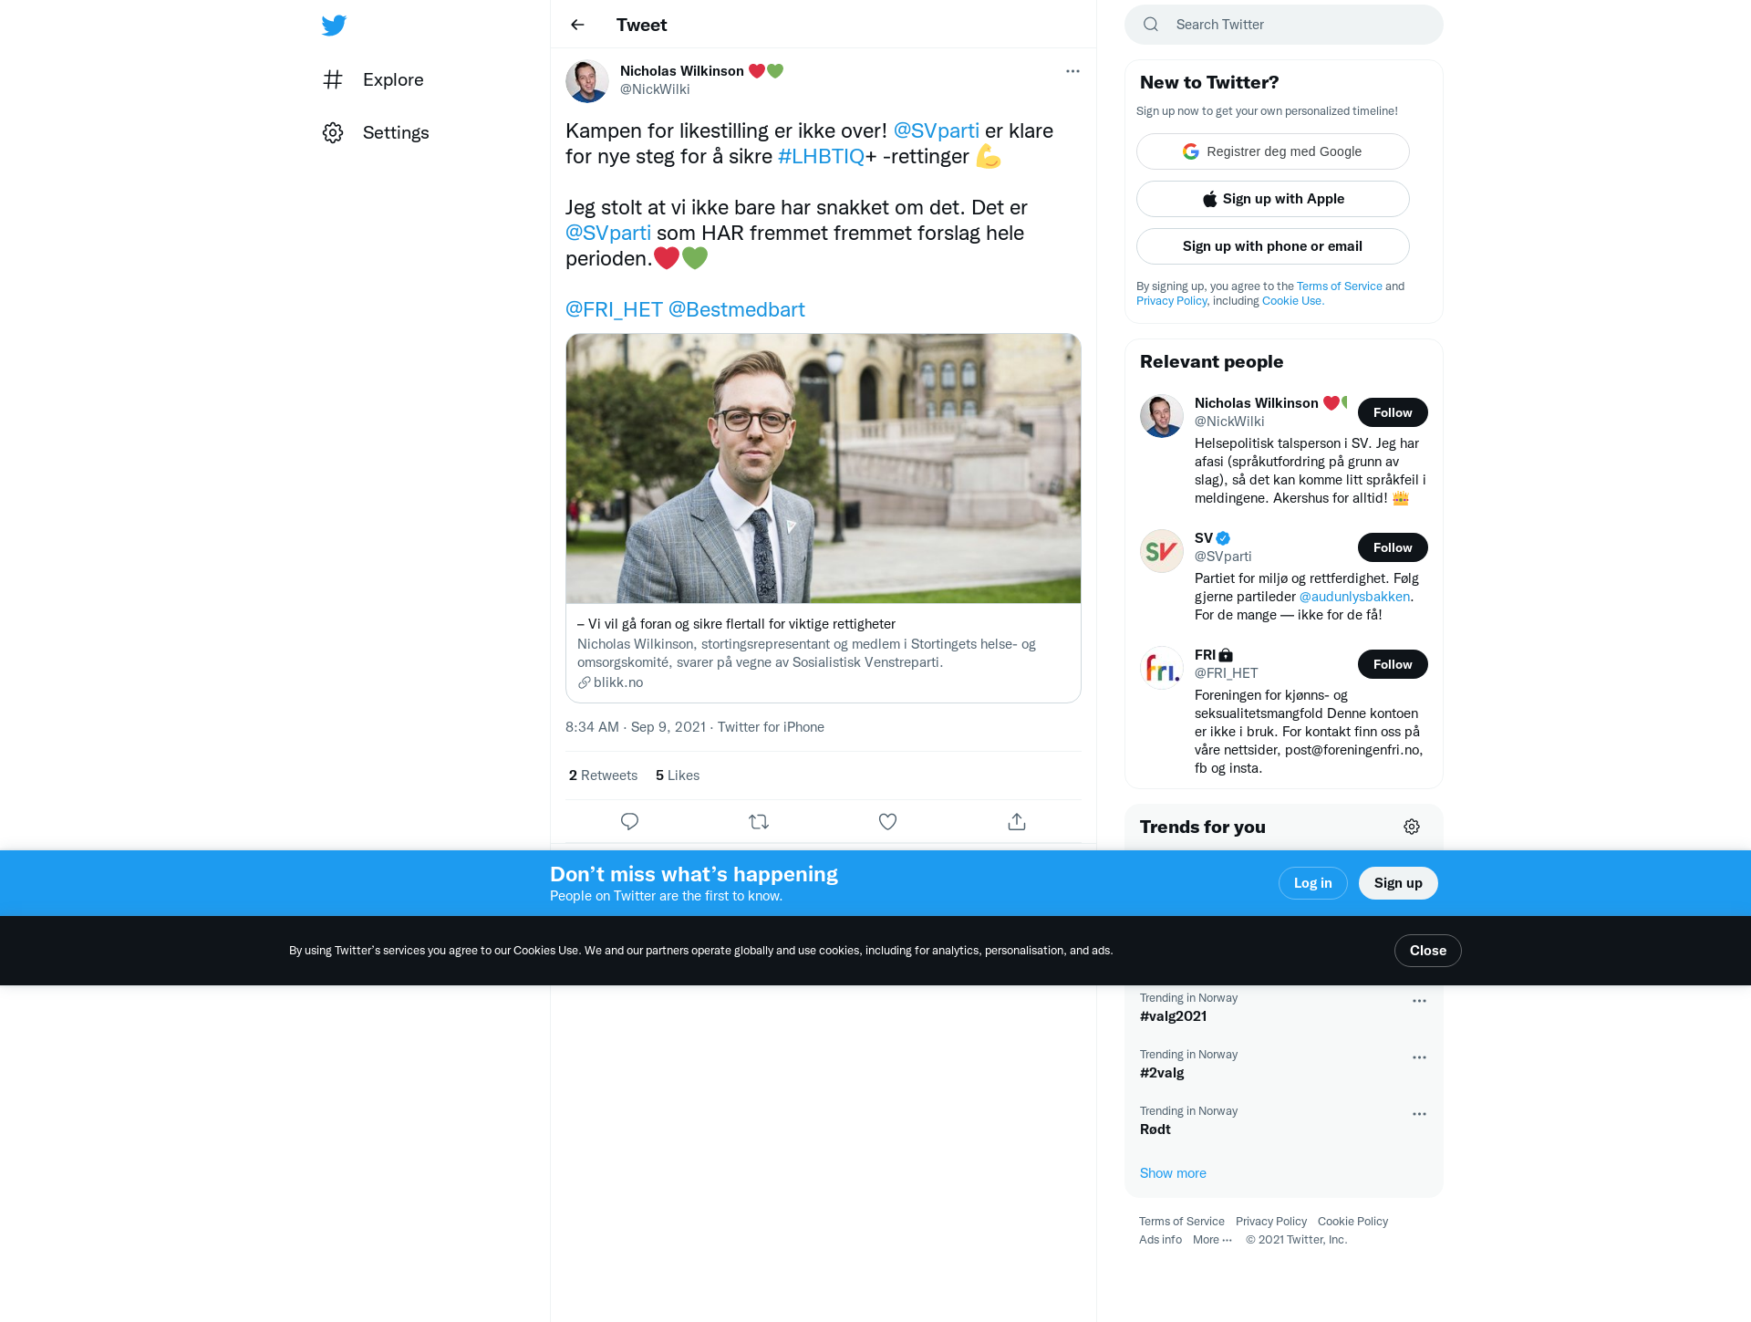Reply to the tweet via the comment icon

coord(629,821)
